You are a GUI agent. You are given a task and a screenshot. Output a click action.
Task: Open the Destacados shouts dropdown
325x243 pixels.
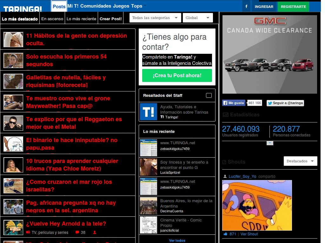[300, 161]
